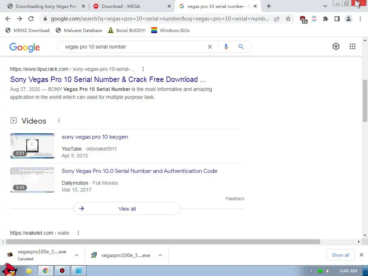Expand options for canceled vegaspro100e download
The height and width of the screenshot is (276, 368).
[x=77, y=255]
